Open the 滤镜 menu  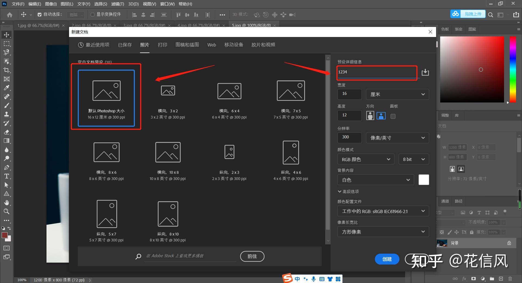pos(117,4)
